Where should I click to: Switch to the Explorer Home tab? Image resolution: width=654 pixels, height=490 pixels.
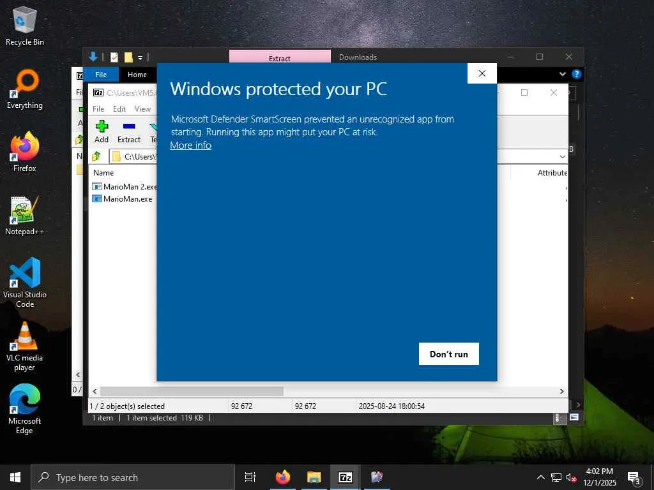pos(137,75)
